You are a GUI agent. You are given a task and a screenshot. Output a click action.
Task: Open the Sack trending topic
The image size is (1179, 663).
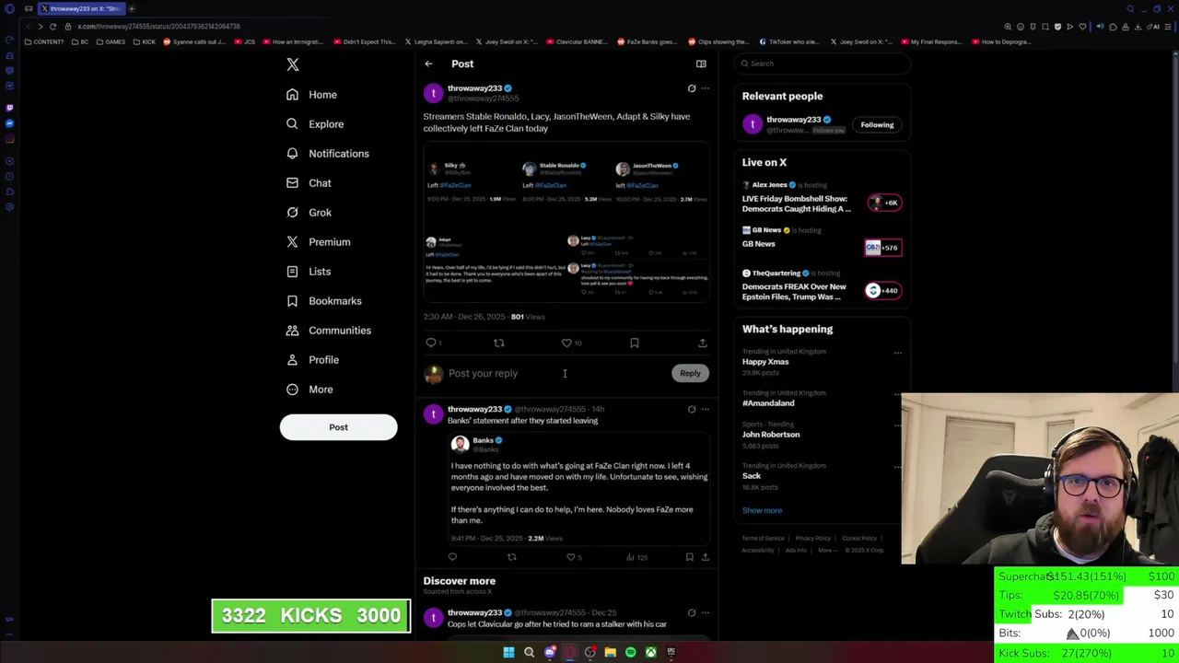(752, 476)
